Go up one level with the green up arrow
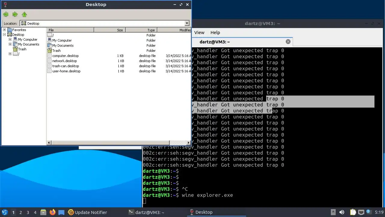Screen dimensions: 385x217 pyautogui.click(x=24, y=14)
